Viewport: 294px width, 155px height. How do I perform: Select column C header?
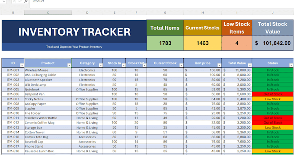[x=48, y=12]
